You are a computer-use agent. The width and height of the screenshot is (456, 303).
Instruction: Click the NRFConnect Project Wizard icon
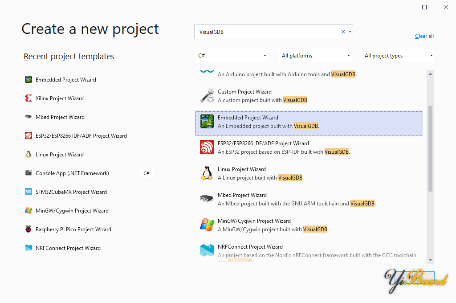[207, 250]
